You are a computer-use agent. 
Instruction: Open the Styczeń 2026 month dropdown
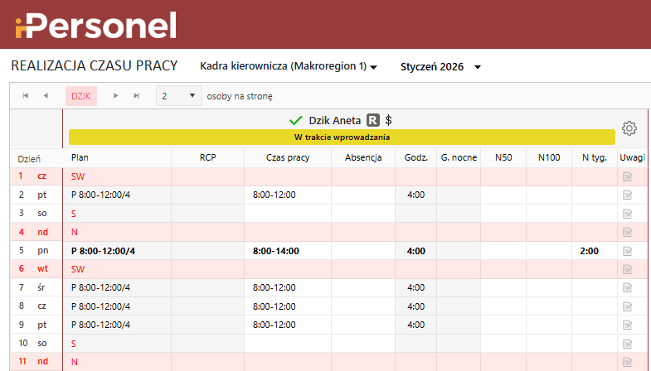point(440,66)
